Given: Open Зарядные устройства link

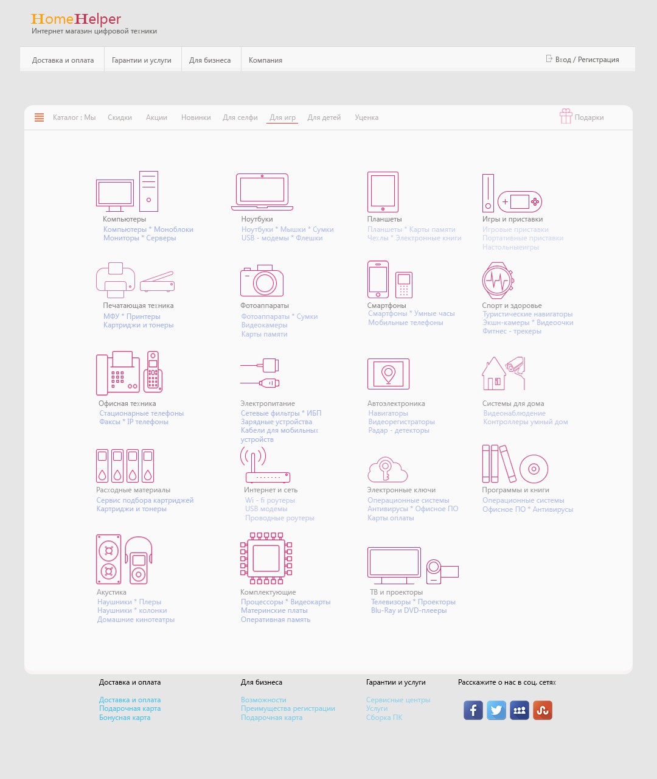Looking at the screenshot, I should point(276,422).
